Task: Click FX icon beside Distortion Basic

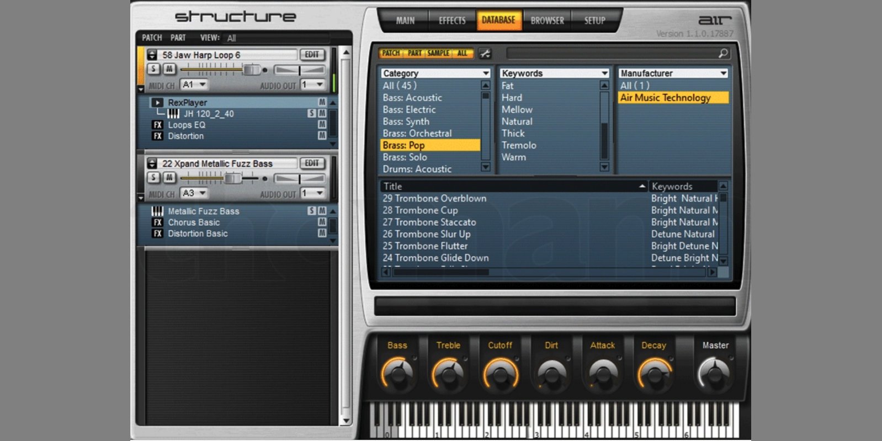Action: (x=157, y=233)
